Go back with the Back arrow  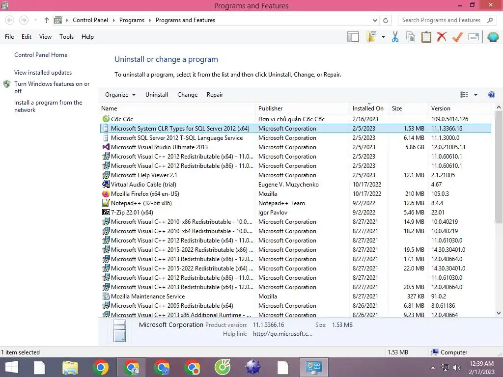click(10, 20)
